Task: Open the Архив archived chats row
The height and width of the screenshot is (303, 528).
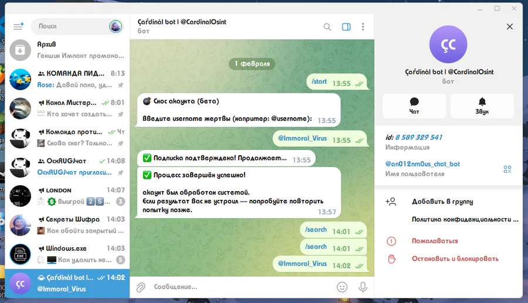Action: click(67, 50)
